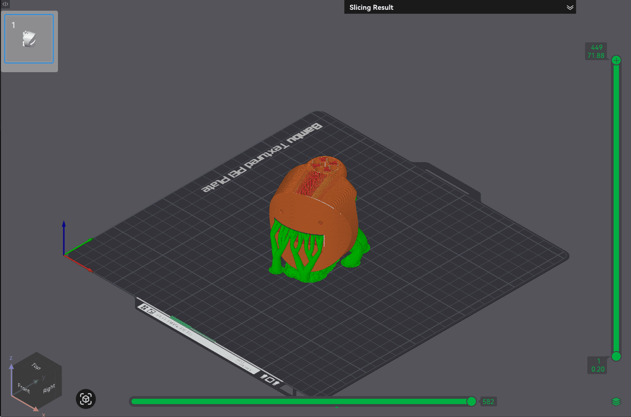Collapse the left sidebar with the panel toggle
This screenshot has width=631, height=417.
tap(5, 4)
